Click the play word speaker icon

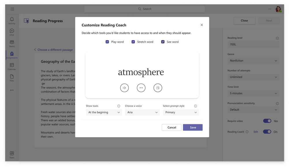click(x=124, y=88)
